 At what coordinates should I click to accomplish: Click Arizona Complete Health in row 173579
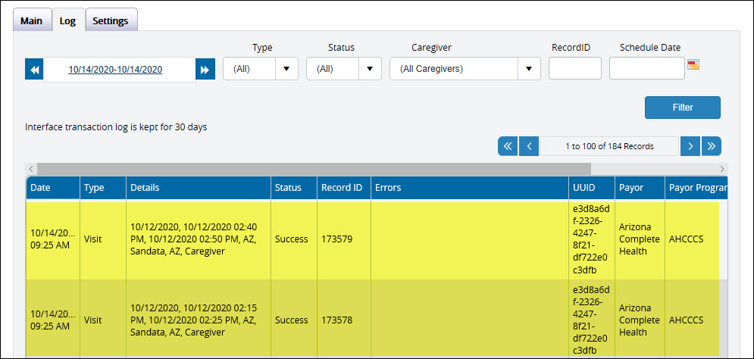coord(640,239)
